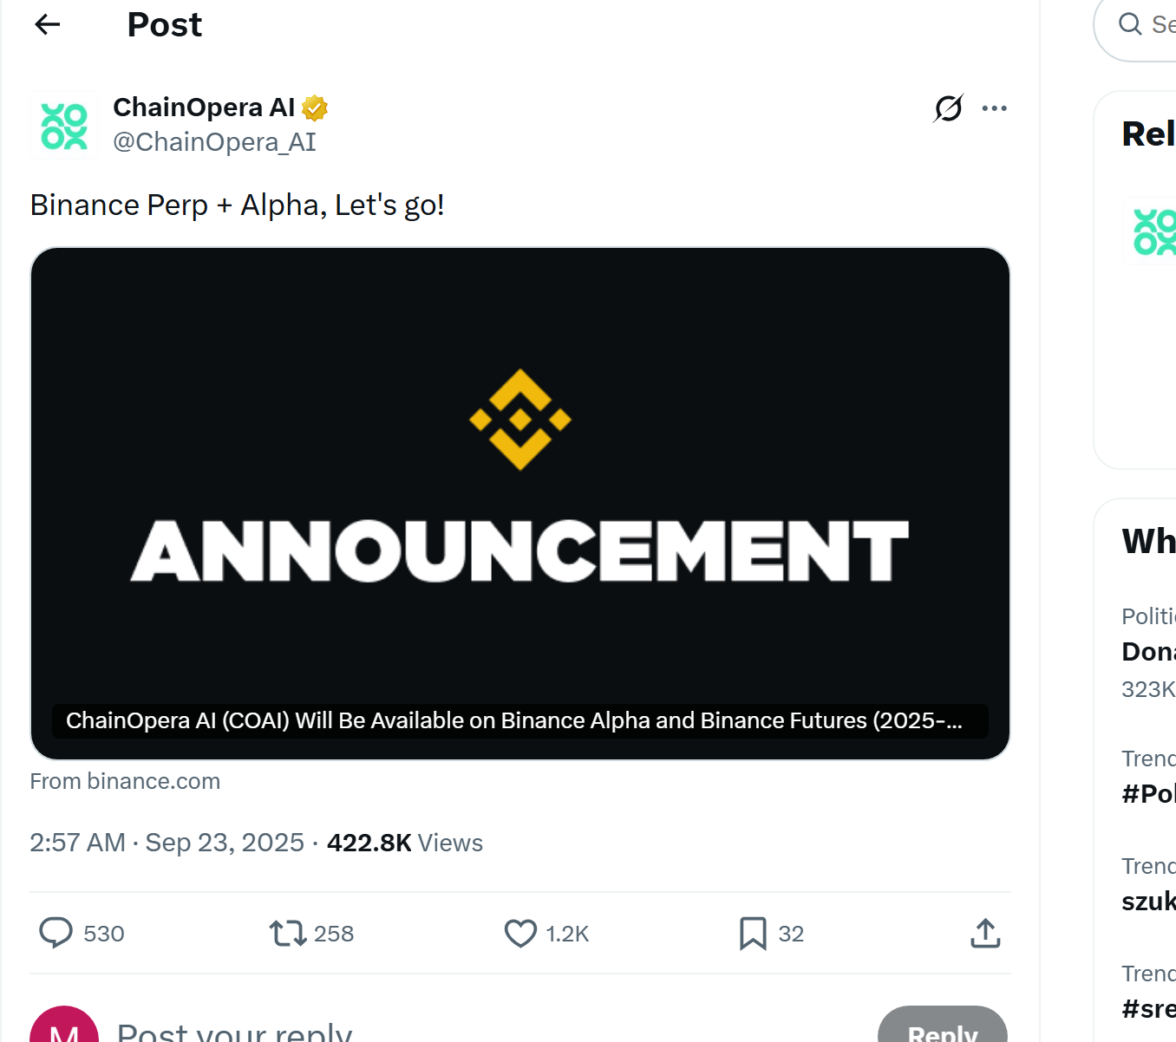Click the ChainOpera AI profile avatar
This screenshot has width=1176, height=1042.
(62, 125)
